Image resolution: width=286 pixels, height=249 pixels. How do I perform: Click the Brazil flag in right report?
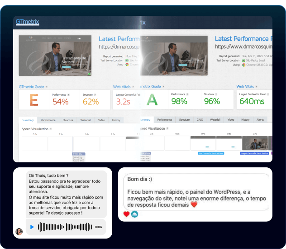pyautogui.click(x=243, y=60)
